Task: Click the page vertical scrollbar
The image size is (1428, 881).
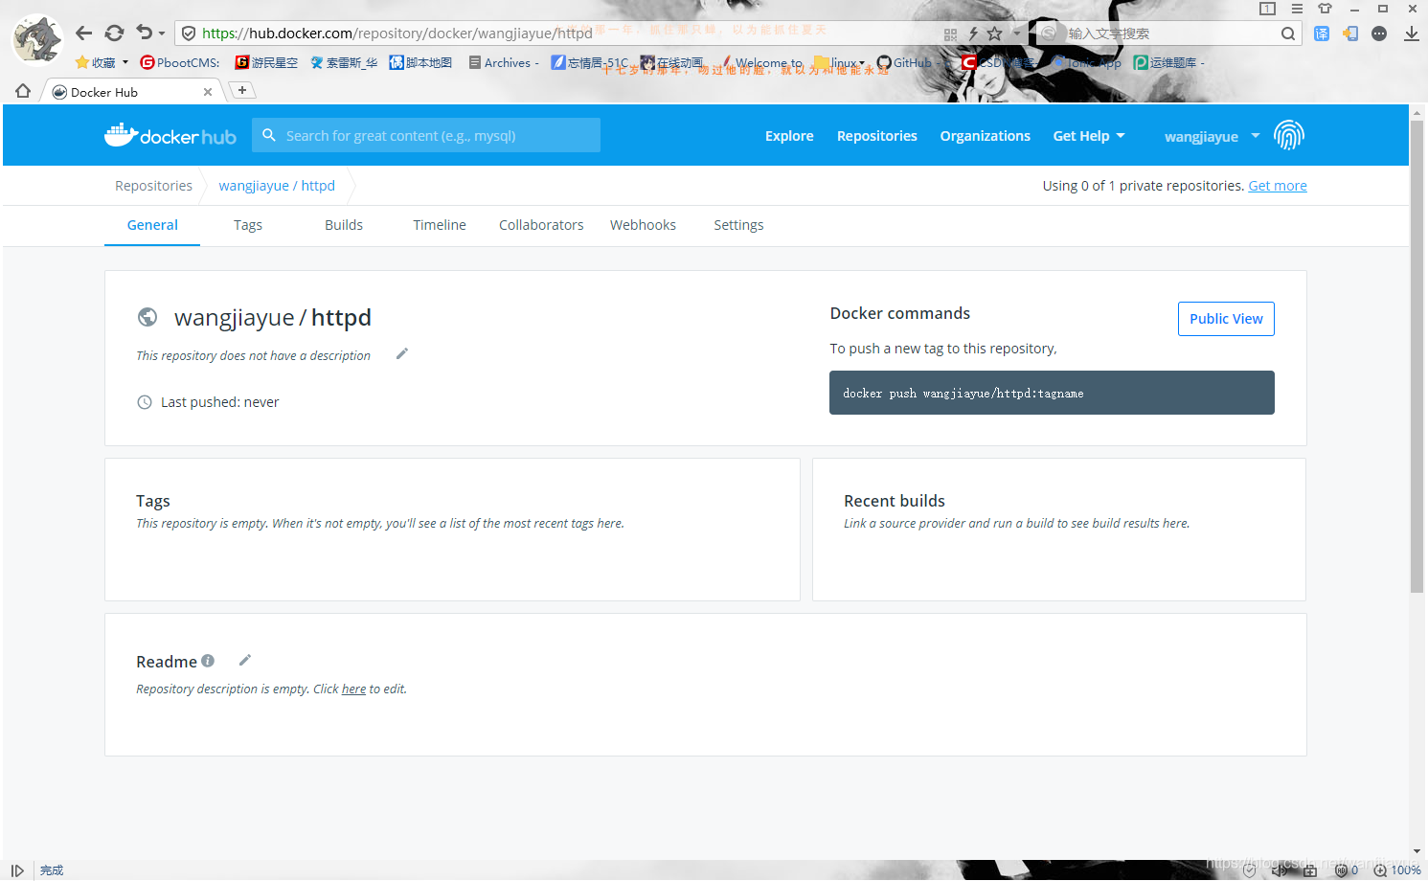Action: click(1417, 354)
